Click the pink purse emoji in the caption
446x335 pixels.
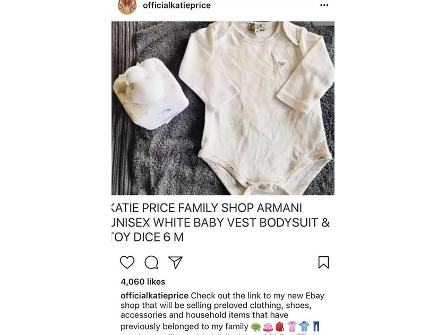tap(268, 327)
